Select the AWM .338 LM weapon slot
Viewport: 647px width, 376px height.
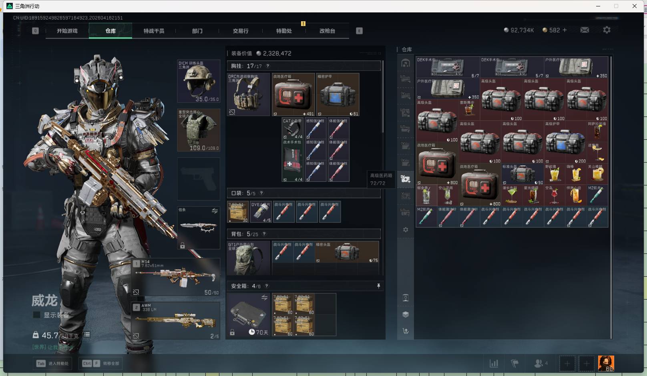pyautogui.click(x=176, y=321)
